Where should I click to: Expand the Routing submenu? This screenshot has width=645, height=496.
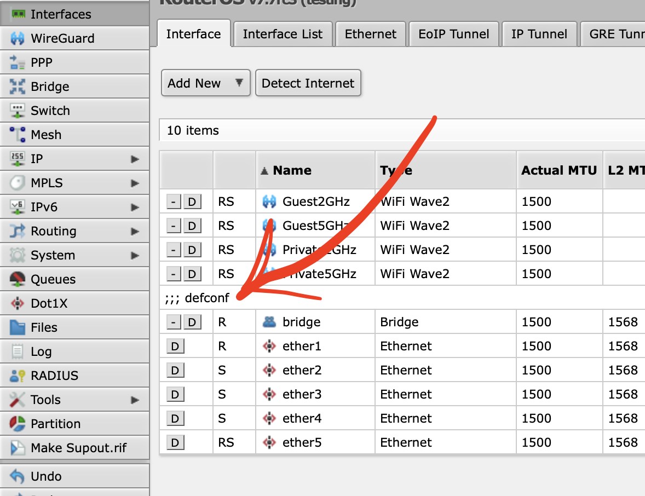click(x=135, y=231)
